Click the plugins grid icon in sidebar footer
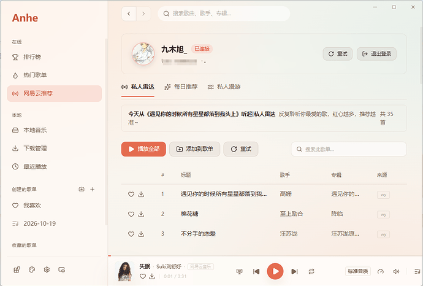Screen dimensions: 423x286 click(17, 269)
